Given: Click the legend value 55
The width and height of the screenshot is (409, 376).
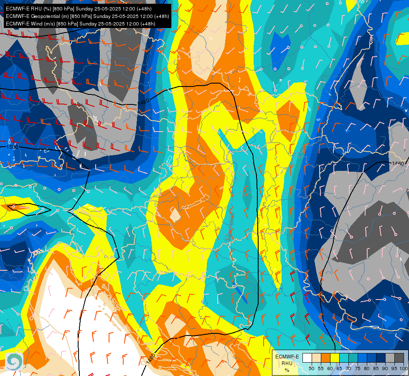Looking at the screenshot, I should pyautogui.click(x=321, y=368).
